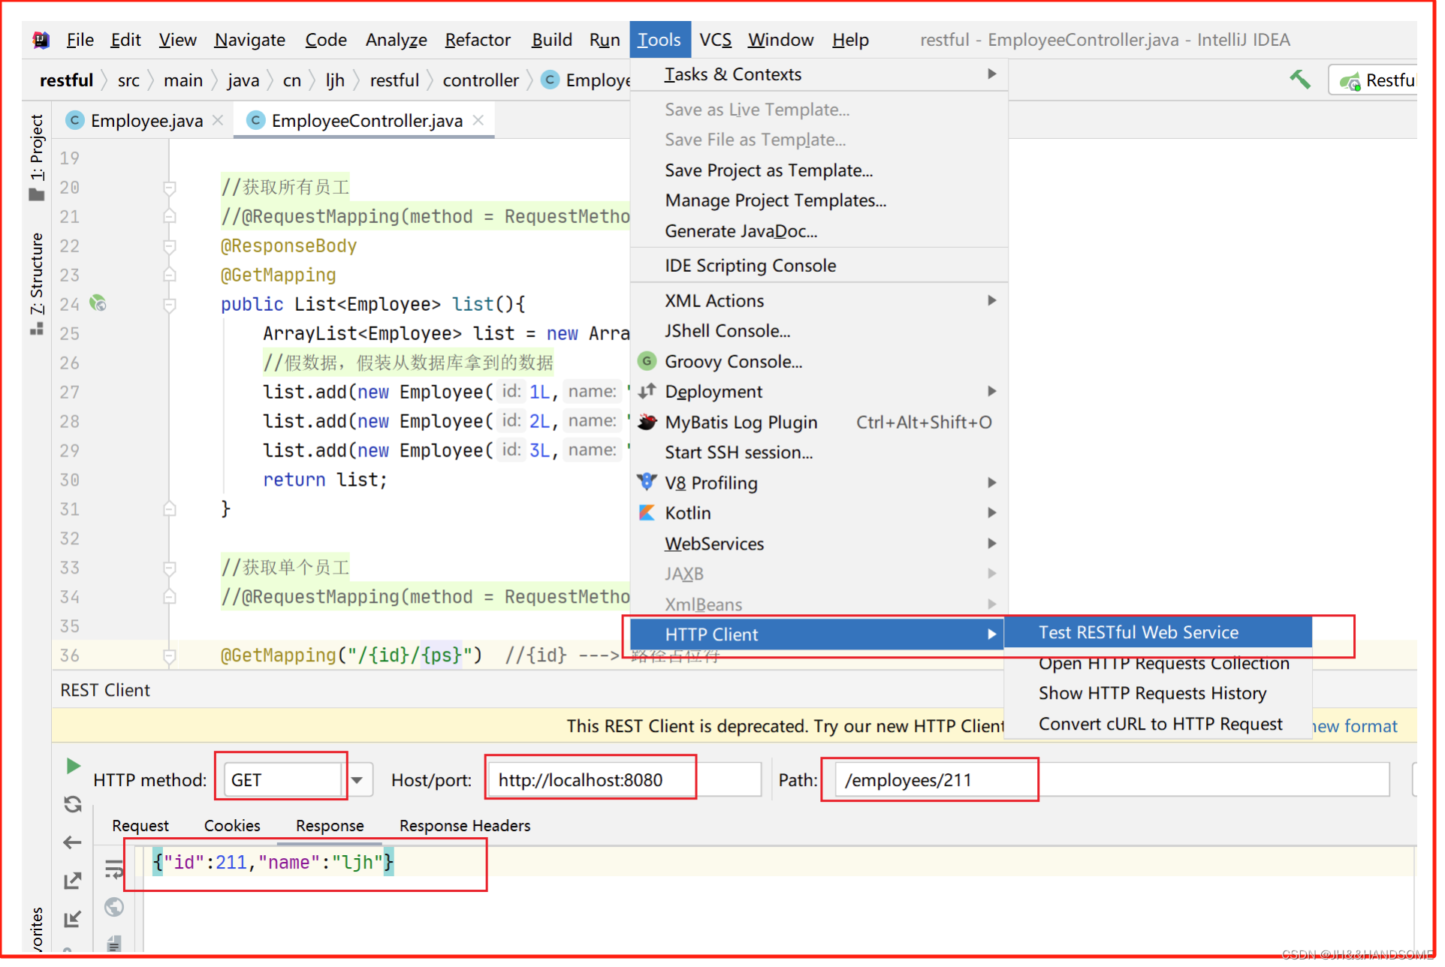Viewport: 1445px width, 967px height.
Task: Choose Convert cURL to HTTP Request
Action: 1157,724
